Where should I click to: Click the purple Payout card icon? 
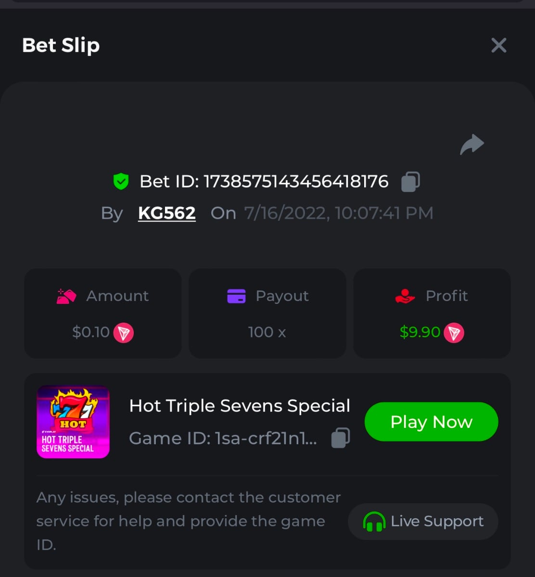click(236, 296)
